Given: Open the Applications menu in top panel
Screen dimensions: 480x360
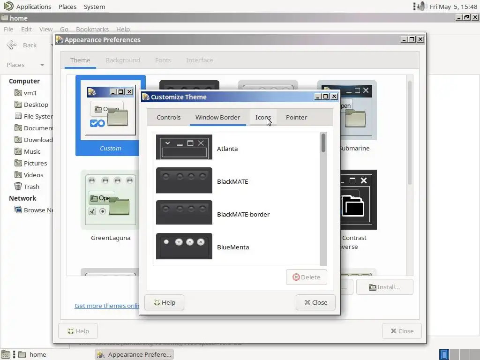Looking at the screenshot, I should tap(28, 7).
